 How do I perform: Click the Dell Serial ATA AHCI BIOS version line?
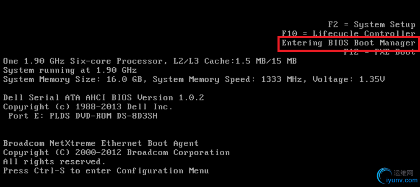104,98
